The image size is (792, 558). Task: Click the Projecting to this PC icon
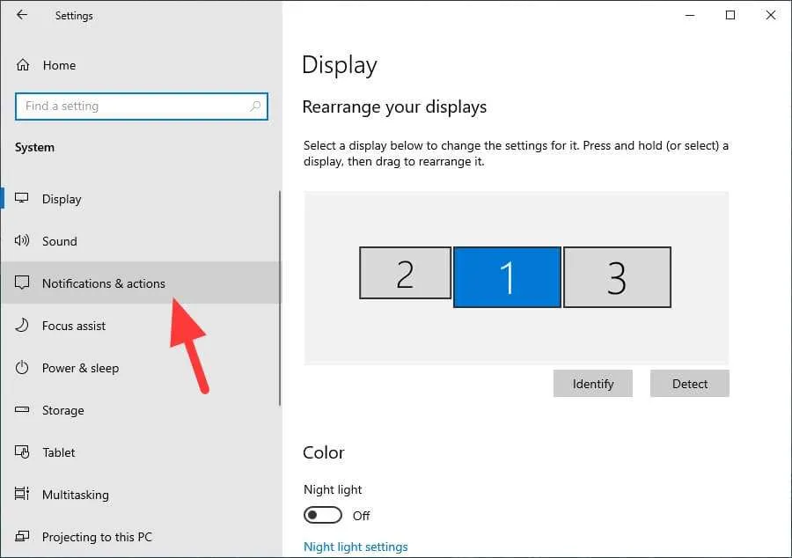tap(22, 536)
